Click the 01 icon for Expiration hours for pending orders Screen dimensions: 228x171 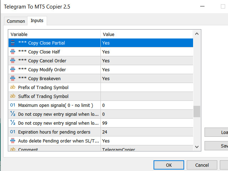click(13, 132)
